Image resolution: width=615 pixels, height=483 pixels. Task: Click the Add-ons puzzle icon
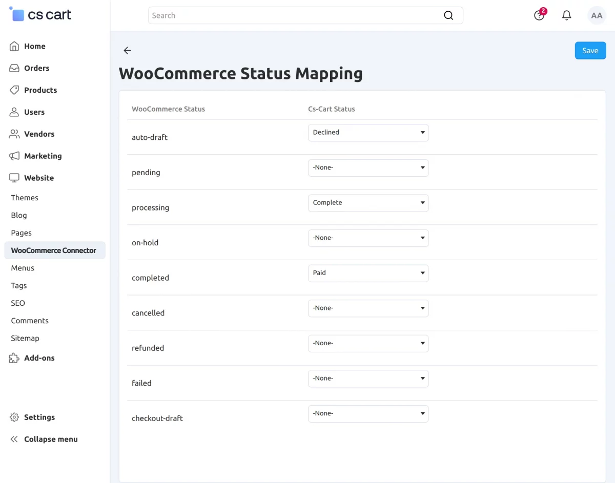[14, 358]
